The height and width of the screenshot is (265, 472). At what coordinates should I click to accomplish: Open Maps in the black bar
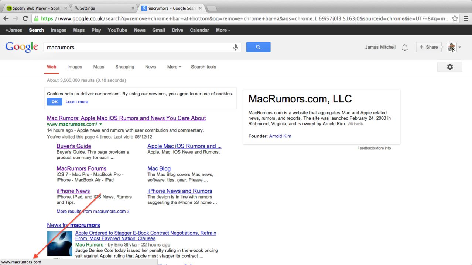79,30
